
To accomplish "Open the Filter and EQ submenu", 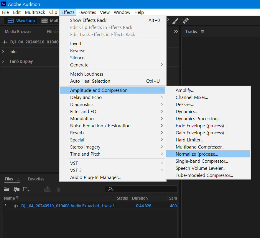I will coord(113,111).
